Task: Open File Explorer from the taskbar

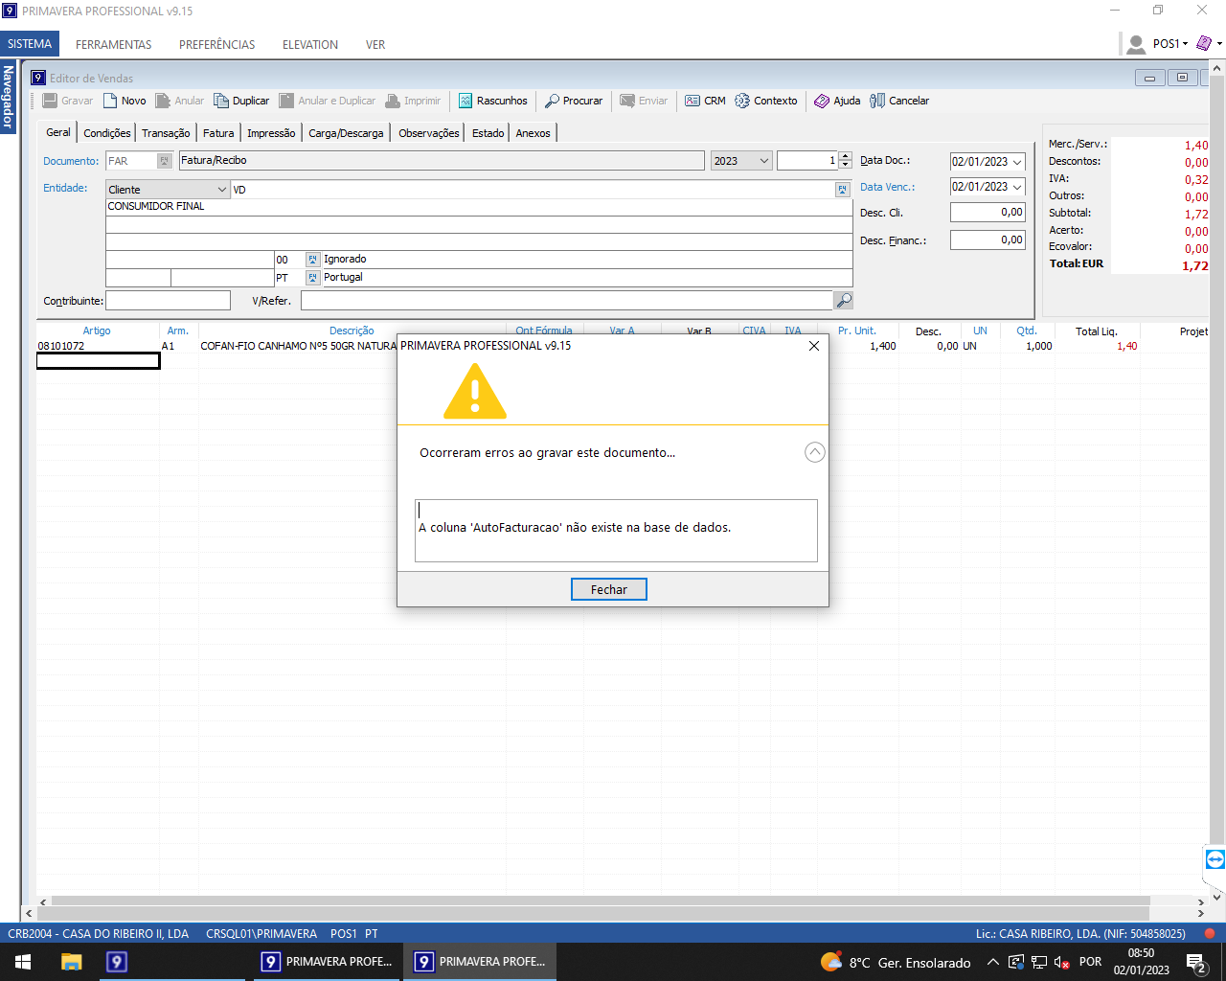Action: point(72,962)
